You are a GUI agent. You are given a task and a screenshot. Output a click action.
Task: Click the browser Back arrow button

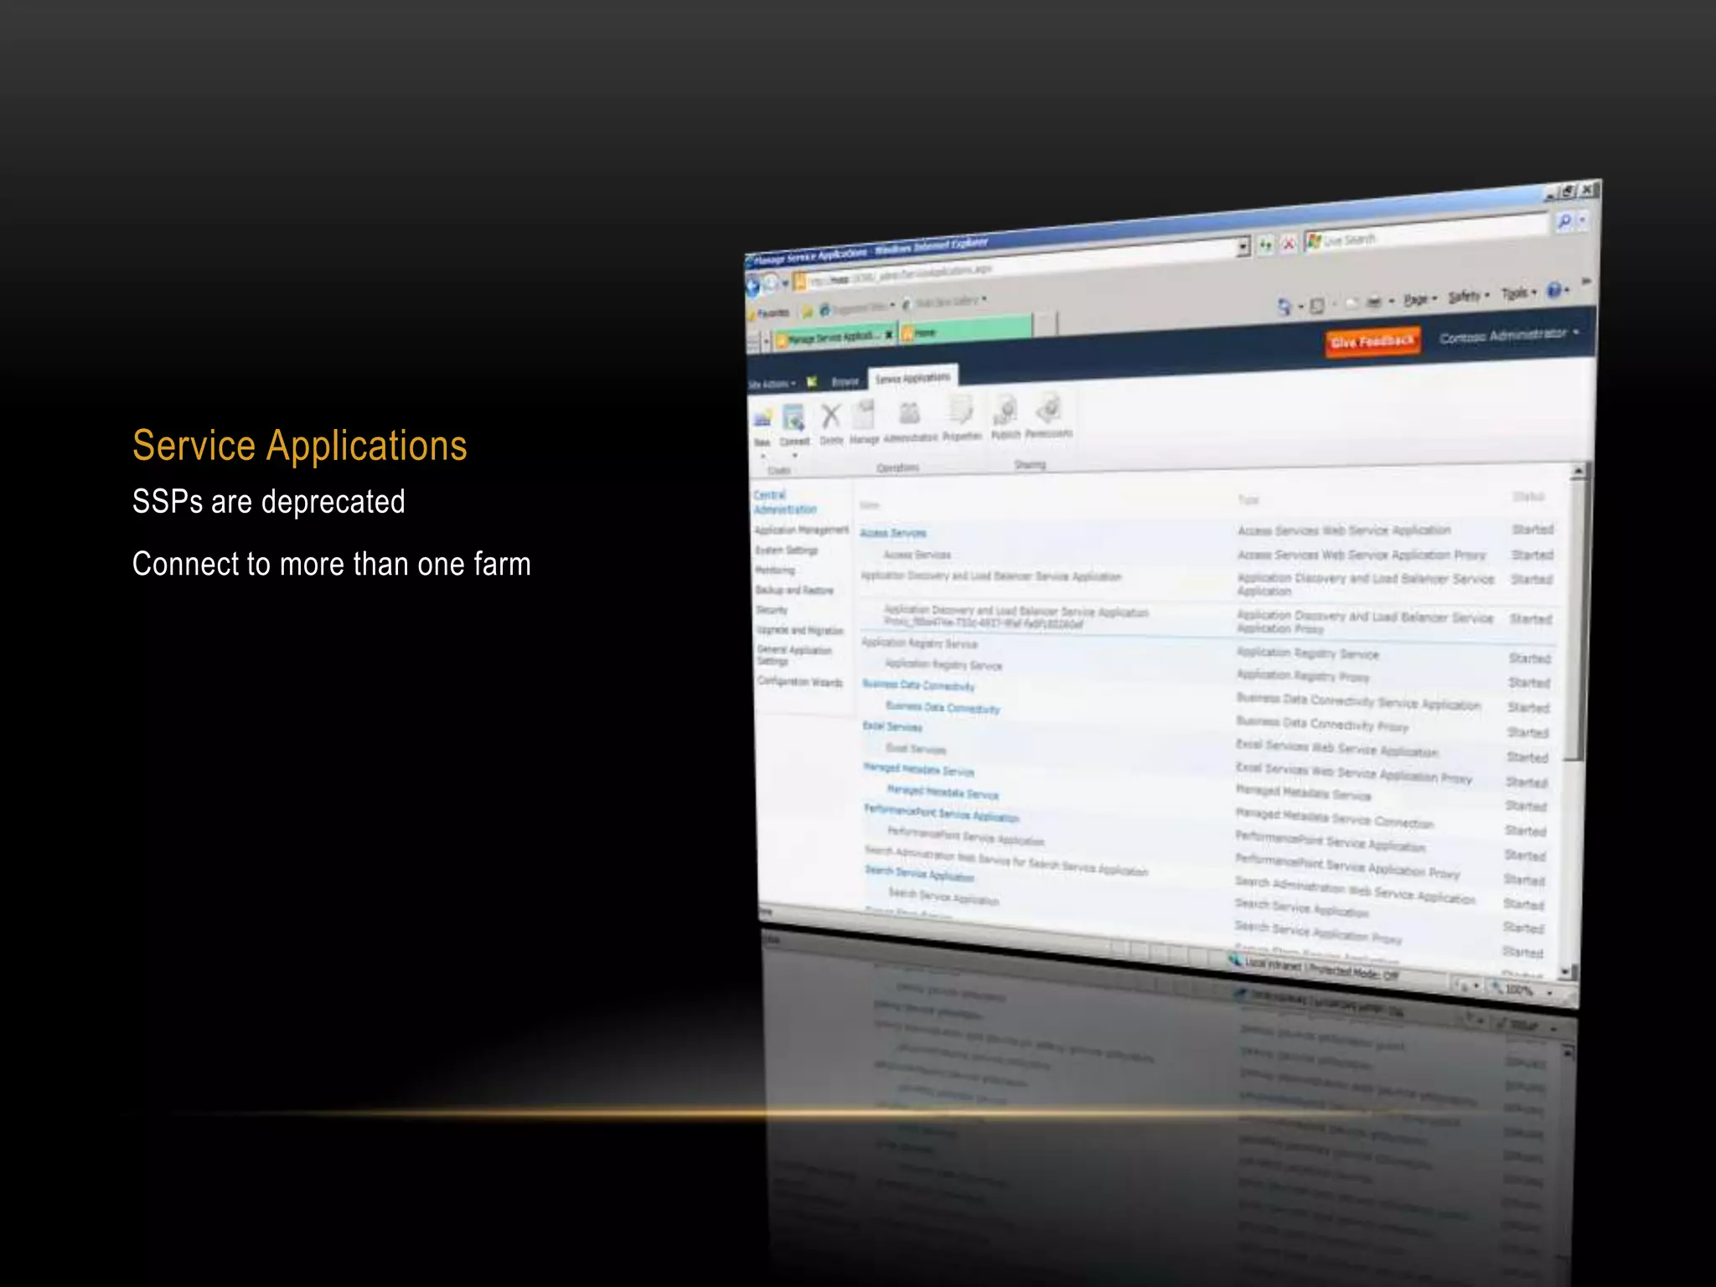click(752, 287)
